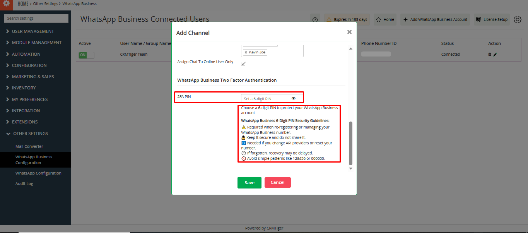Click the User Name / Group Name header

[145, 43]
